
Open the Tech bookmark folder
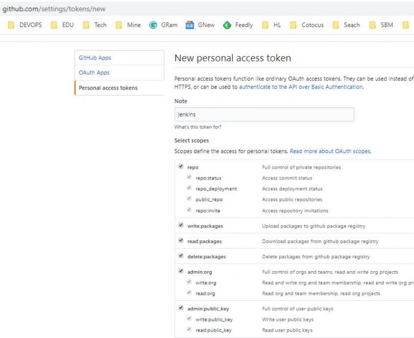(95, 25)
